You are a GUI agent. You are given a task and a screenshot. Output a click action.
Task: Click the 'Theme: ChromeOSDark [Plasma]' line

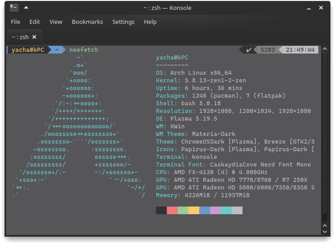235,142
